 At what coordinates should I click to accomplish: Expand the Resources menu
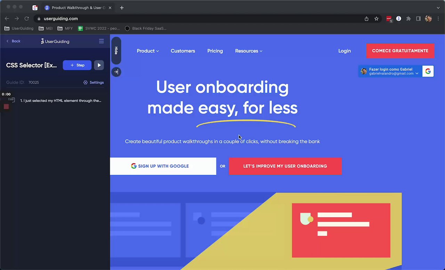249,51
